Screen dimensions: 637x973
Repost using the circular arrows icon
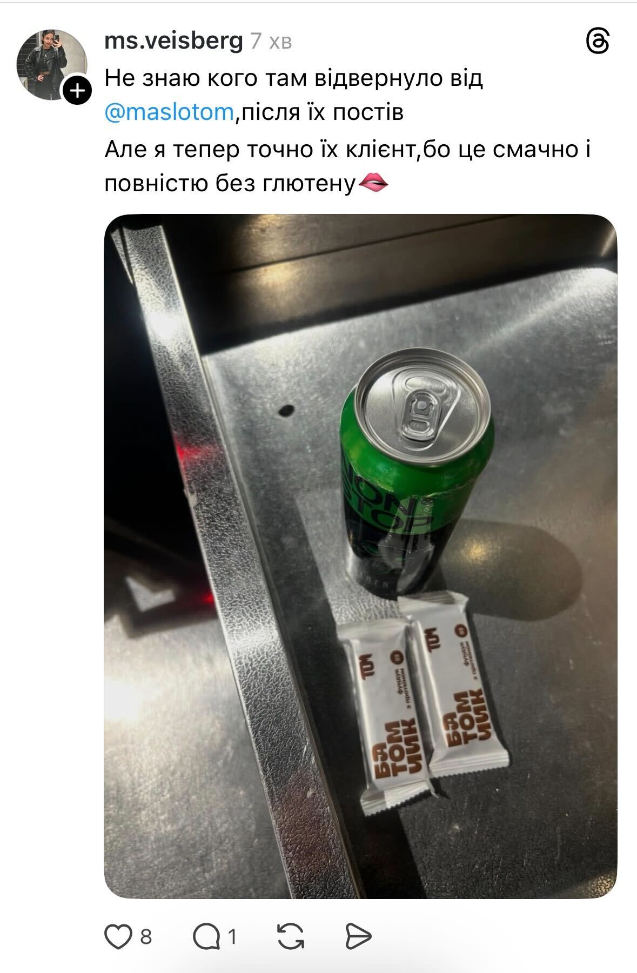pos(291,936)
